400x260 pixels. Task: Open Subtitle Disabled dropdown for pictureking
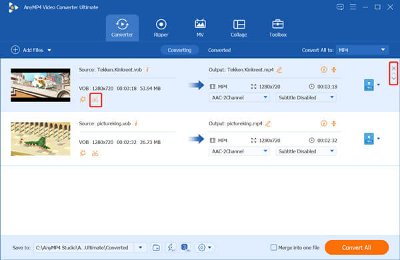click(306, 151)
